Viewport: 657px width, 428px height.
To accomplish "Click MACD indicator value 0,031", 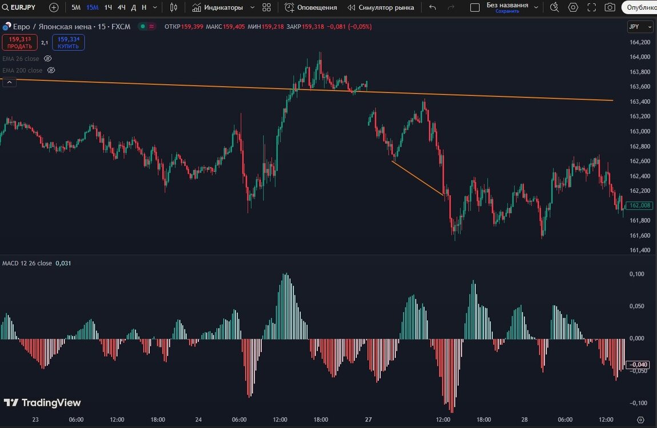I will [x=63, y=263].
